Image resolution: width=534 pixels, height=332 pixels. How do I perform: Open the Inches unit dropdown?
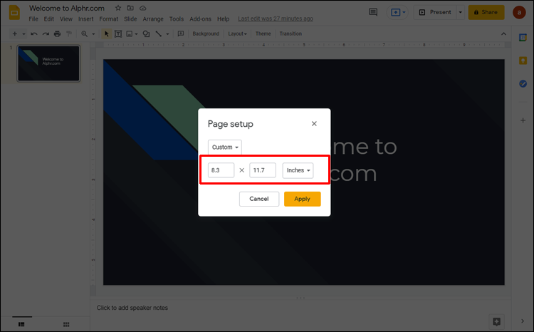click(x=298, y=170)
